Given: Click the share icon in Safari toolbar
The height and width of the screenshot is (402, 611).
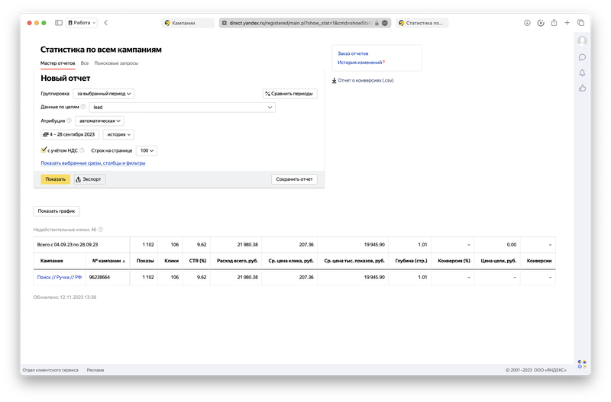Looking at the screenshot, I should (x=554, y=23).
